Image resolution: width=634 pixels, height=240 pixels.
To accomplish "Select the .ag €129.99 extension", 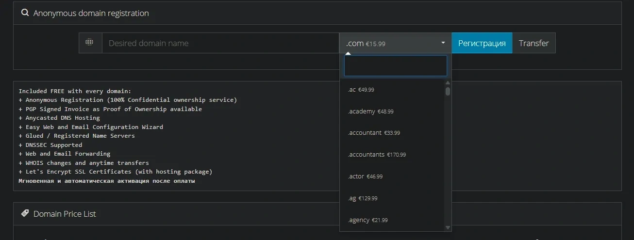I will tap(363, 198).
